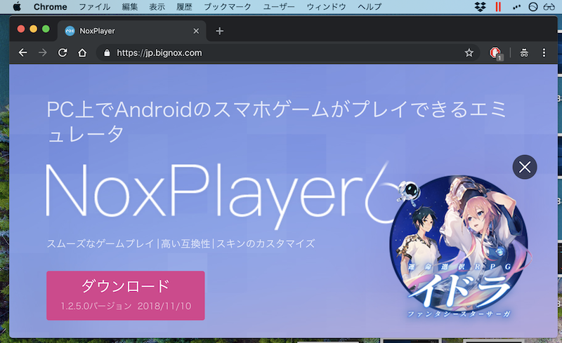Click the Dropbox menu bar icon
Viewport: 562px width, 343px height.
coord(481,7)
